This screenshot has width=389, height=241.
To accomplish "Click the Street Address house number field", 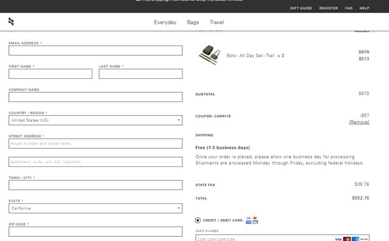I will pyautogui.click(x=95, y=144).
